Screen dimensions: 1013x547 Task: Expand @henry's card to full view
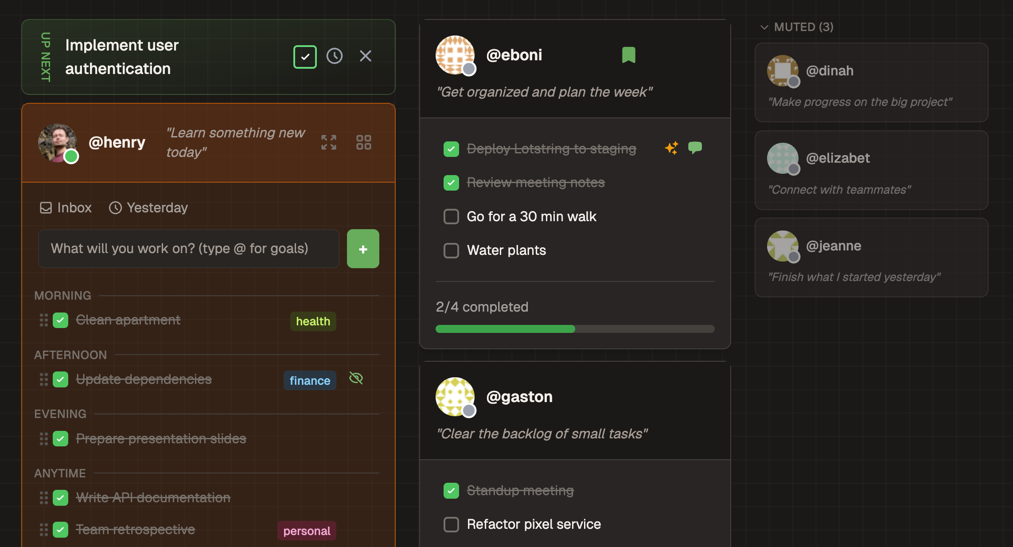click(328, 142)
